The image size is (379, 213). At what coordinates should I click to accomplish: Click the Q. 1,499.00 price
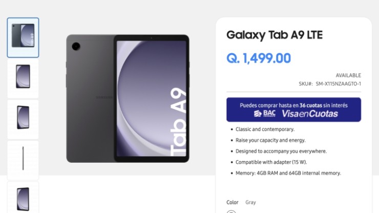point(259,58)
